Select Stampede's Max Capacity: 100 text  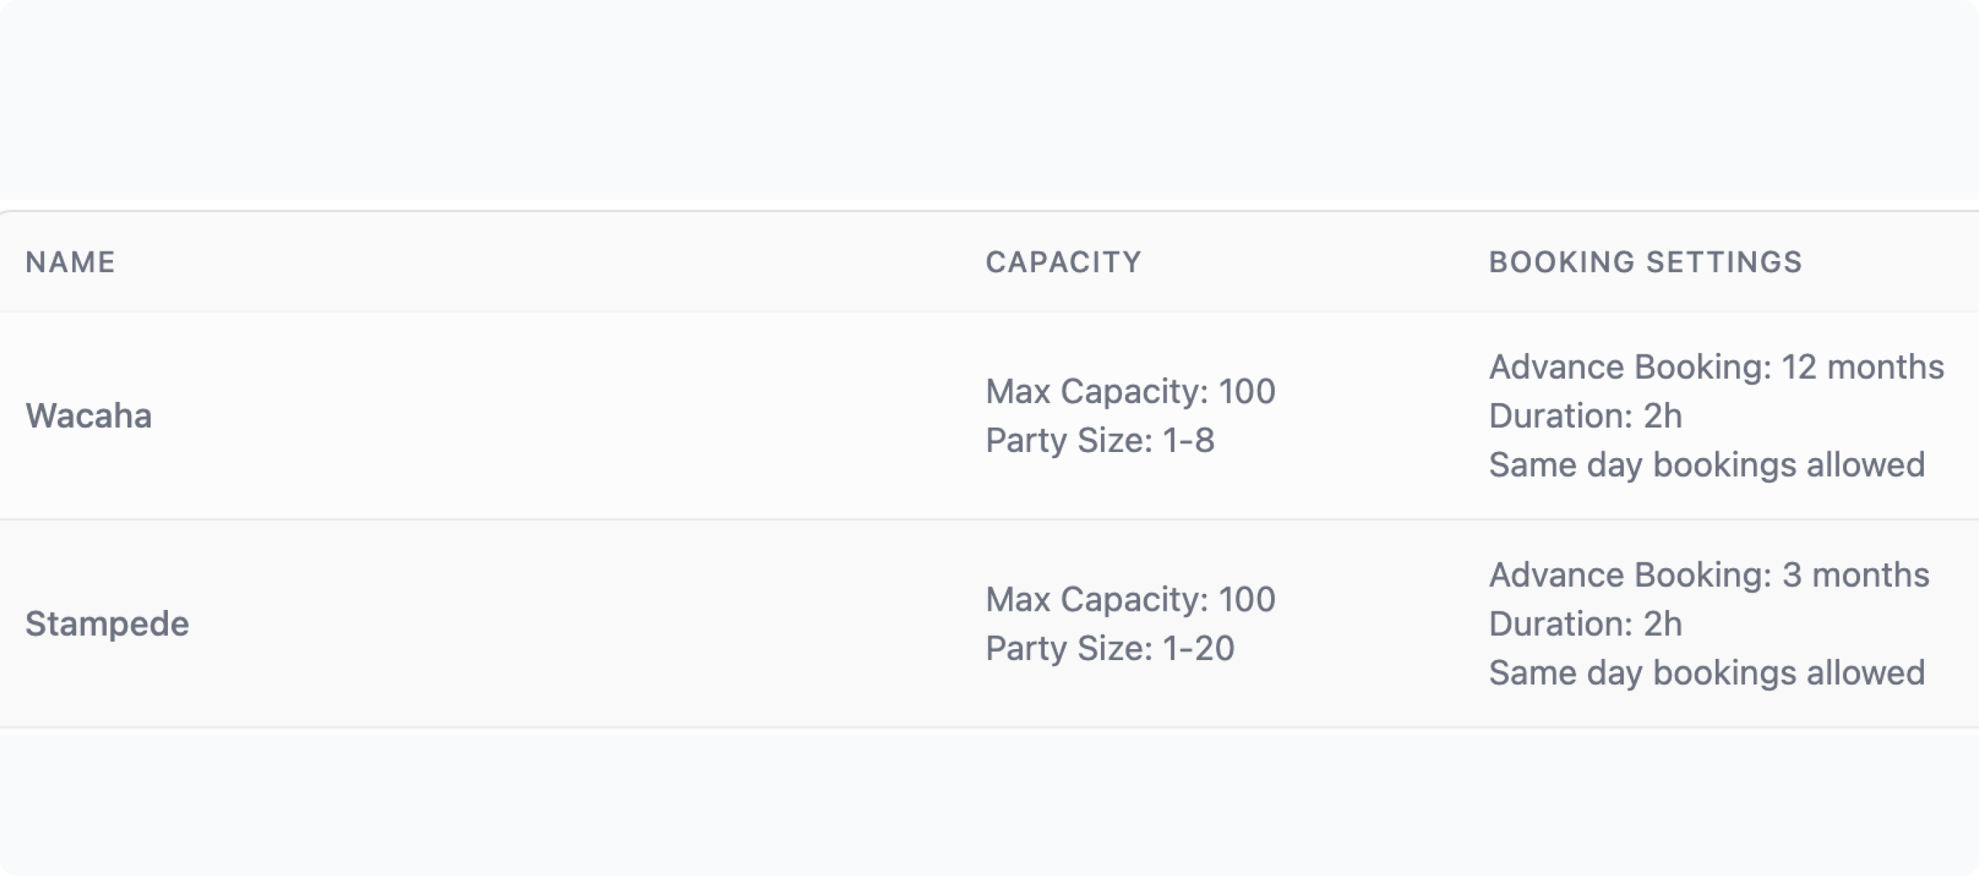(x=1130, y=600)
